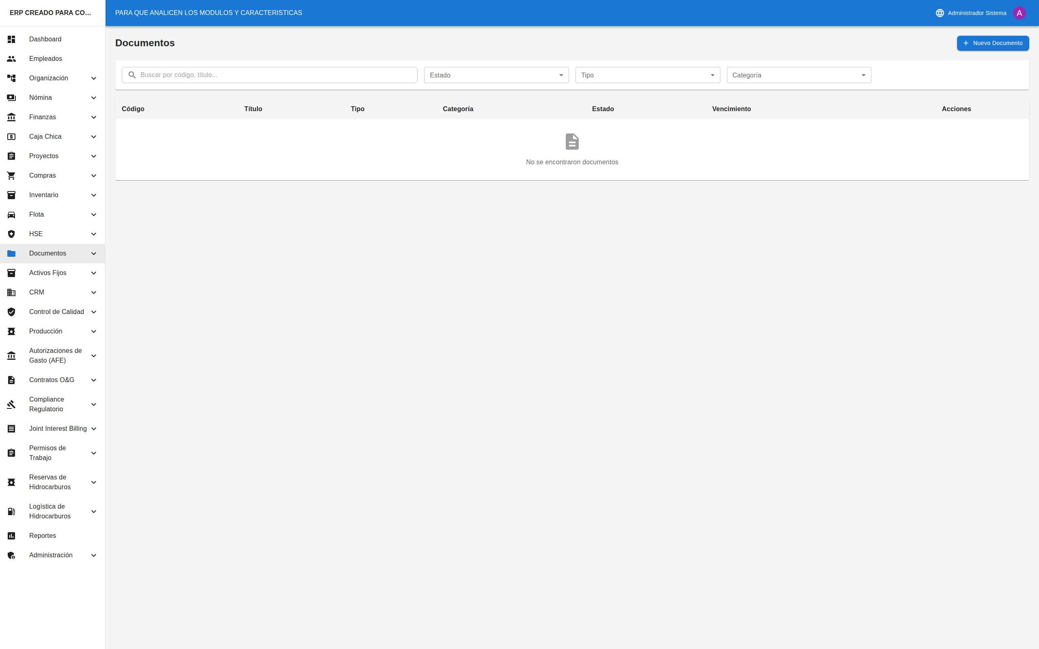Click the Documentos folder icon

(11, 253)
